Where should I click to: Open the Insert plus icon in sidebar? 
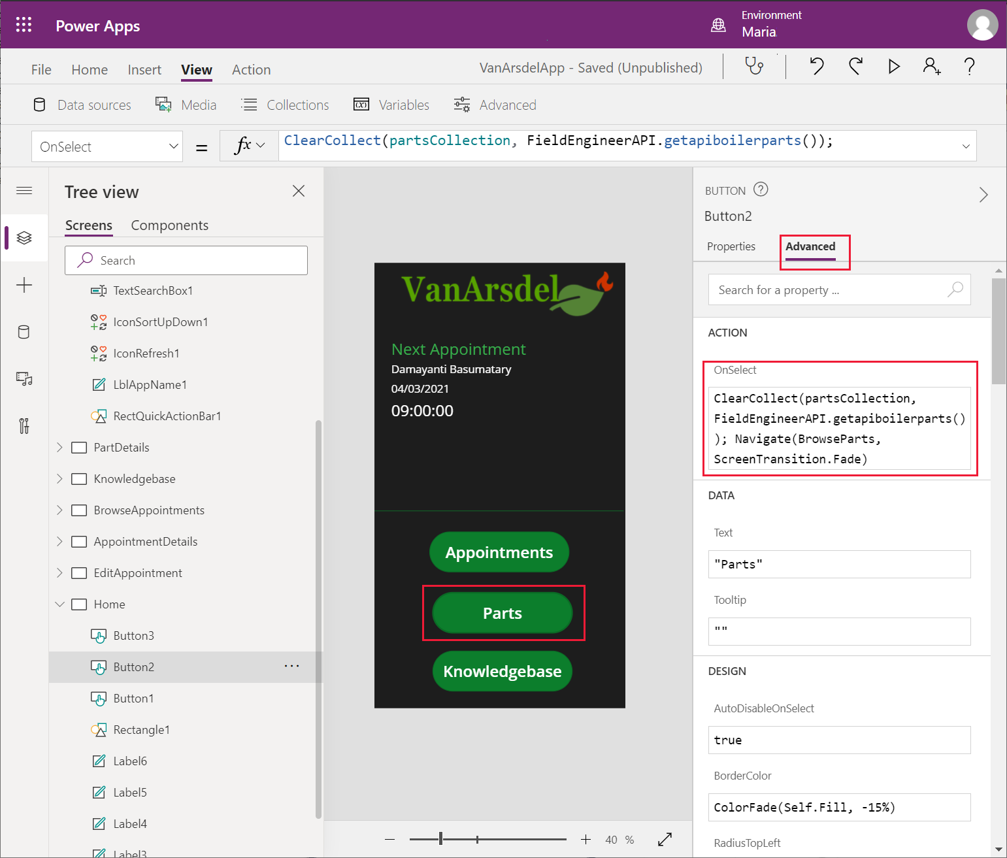point(24,285)
